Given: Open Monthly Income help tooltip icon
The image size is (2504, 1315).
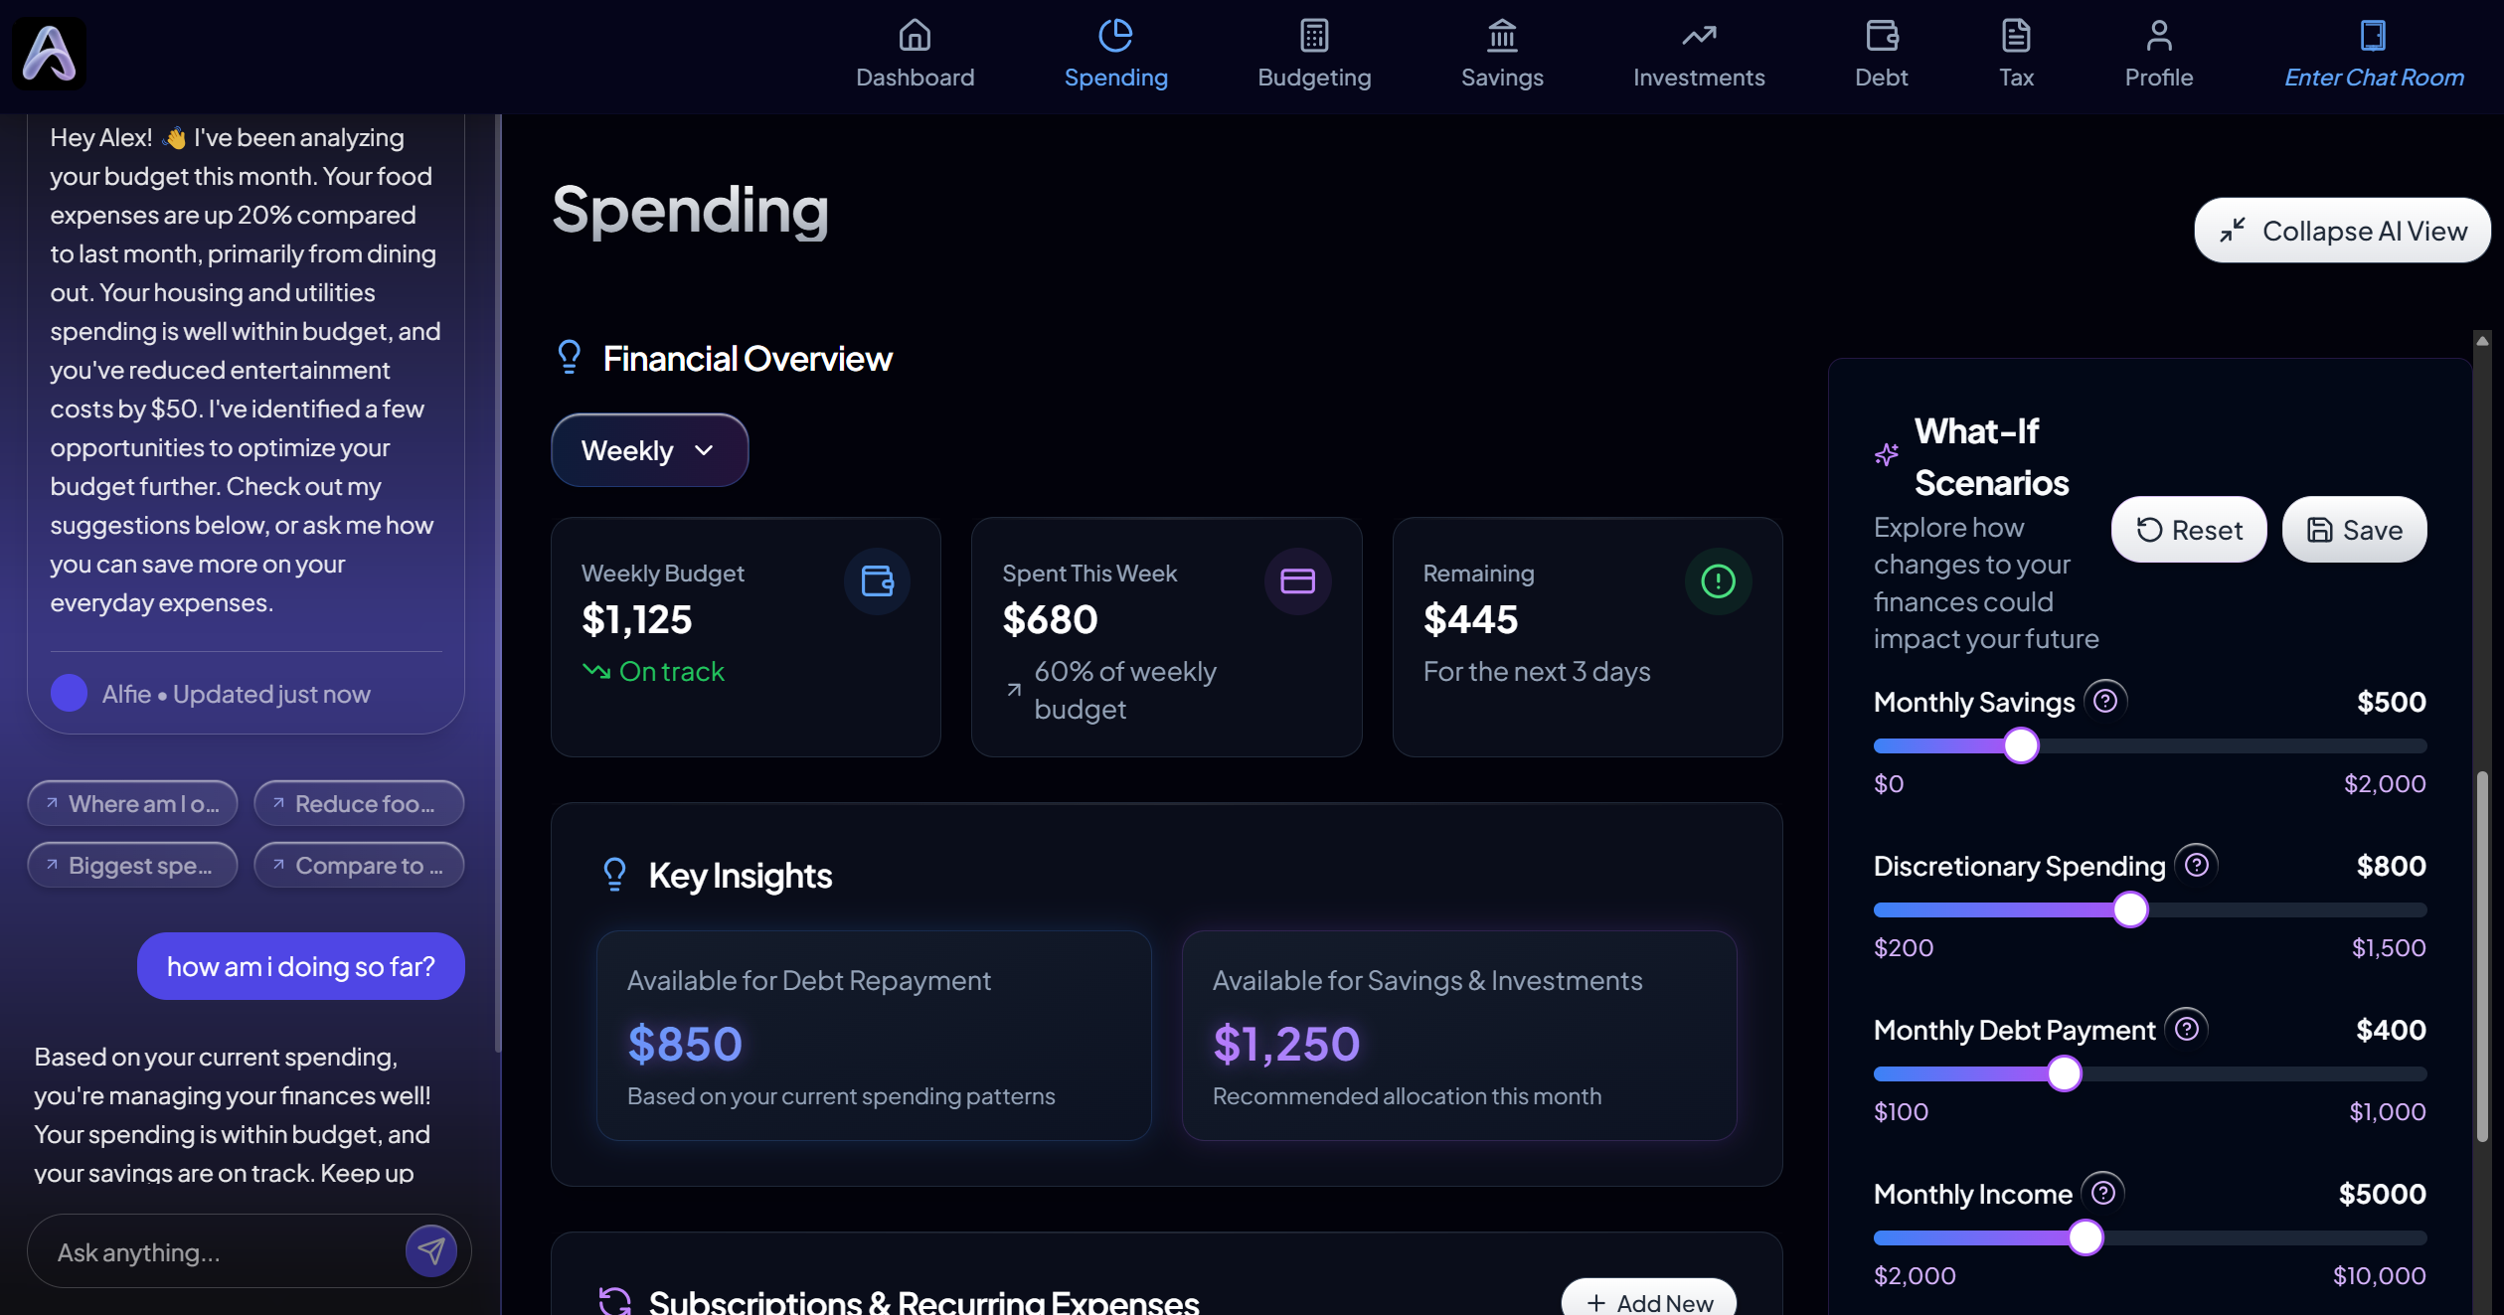Looking at the screenshot, I should tap(2102, 1193).
